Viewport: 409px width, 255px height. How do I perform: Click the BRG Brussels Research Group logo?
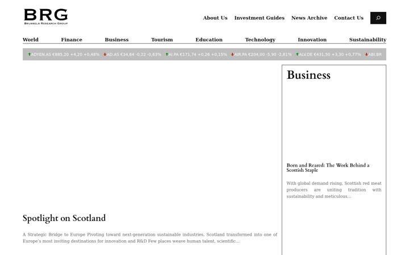[46, 16]
